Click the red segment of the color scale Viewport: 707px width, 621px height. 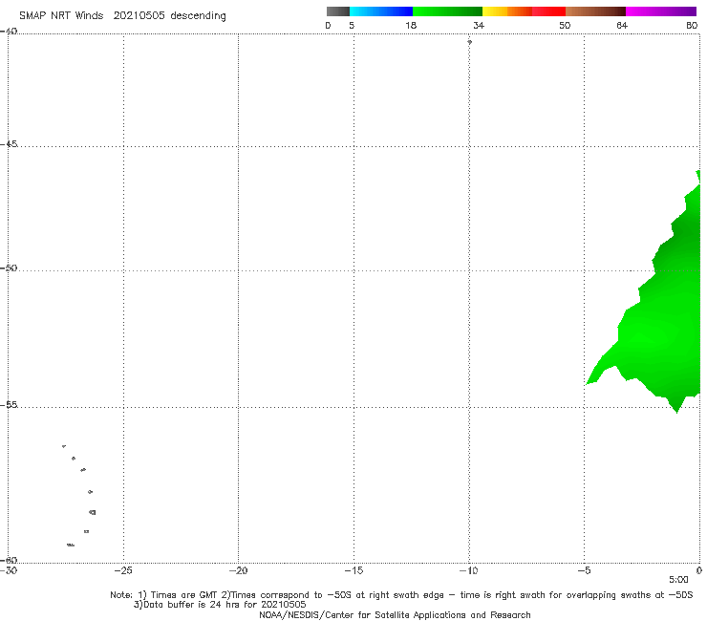548,11
